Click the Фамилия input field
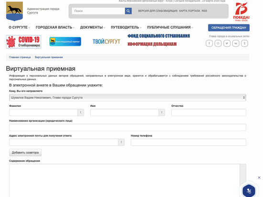263x197 pixels. pos(43,112)
